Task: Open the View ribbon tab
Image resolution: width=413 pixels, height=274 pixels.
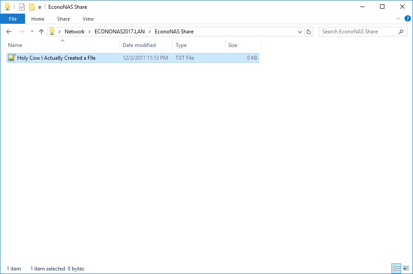Action: (88, 19)
